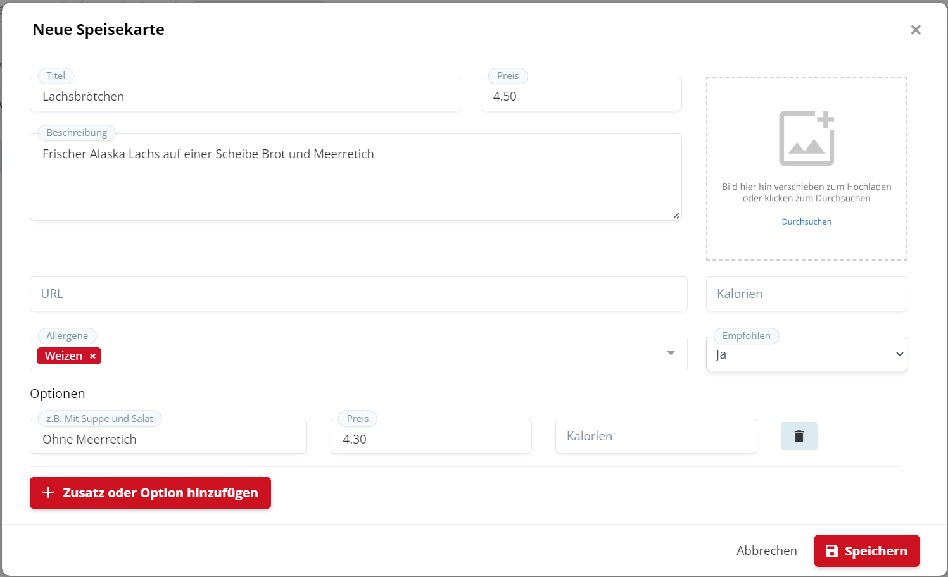Focus the Titel field with Lachsbrötchen
This screenshot has height=577, width=948.
tap(246, 97)
